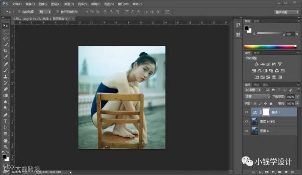Select the Pen tool
The width and height of the screenshot is (302, 175).
[x=6, y=115]
